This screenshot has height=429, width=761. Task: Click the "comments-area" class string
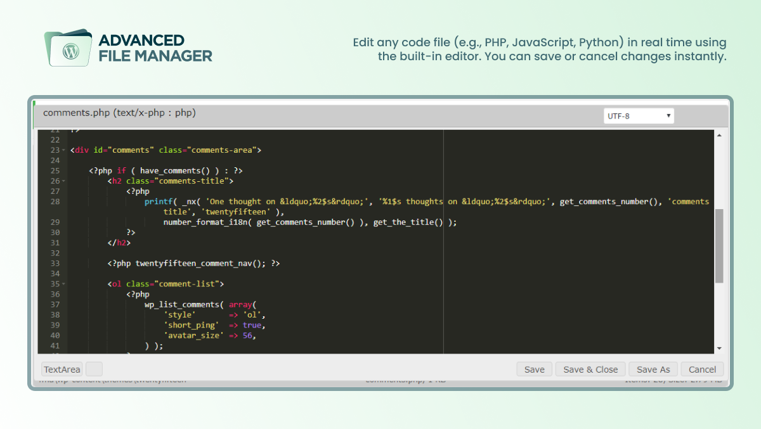coord(221,150)
